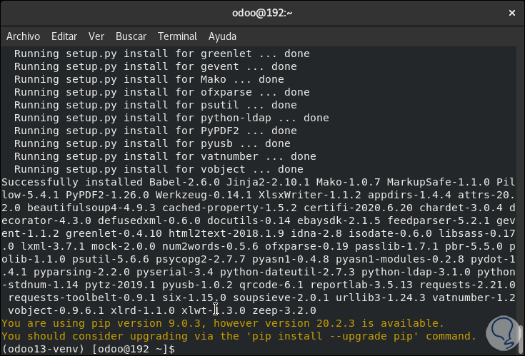This screenshot has width=525, height=356.
Task: Click the terminal's vertical scrollbar
Action: (520, 200)
